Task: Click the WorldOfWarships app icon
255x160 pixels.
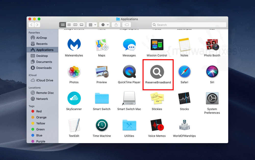Action: (x=184, y=125)
